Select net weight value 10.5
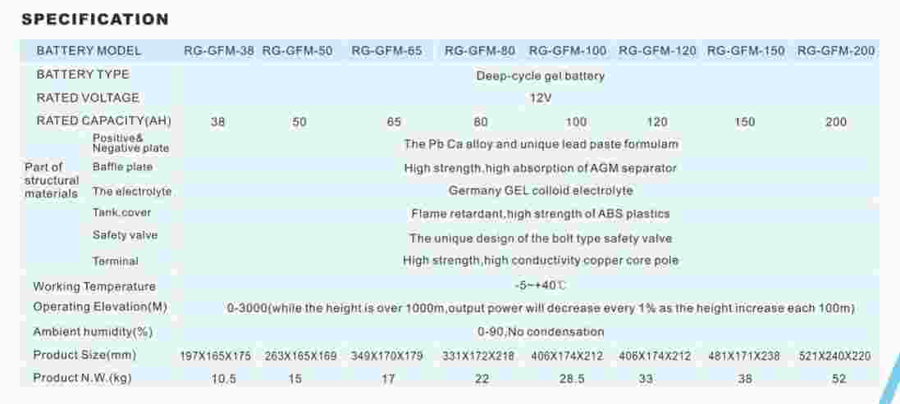Viewport: 900px width, 404px height. [223, 379]
